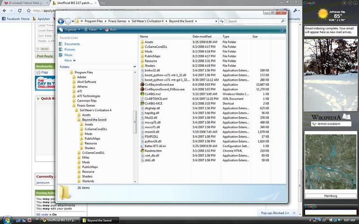
Task: Click Chrome bookmark star icon
Action: click(x=29, y=11)
